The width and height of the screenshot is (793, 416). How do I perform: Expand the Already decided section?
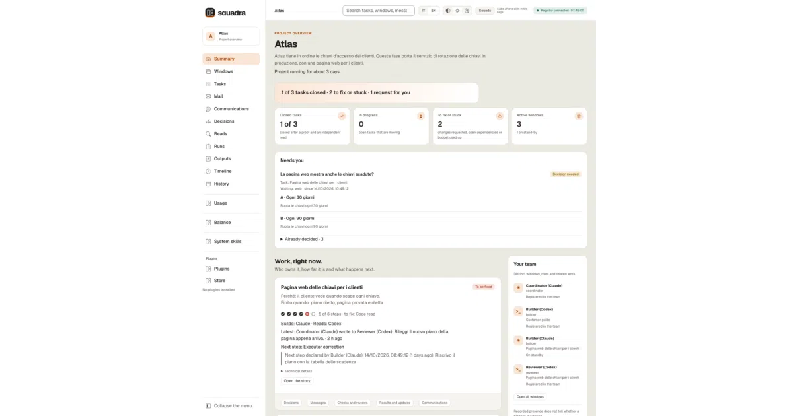(302, 239)
